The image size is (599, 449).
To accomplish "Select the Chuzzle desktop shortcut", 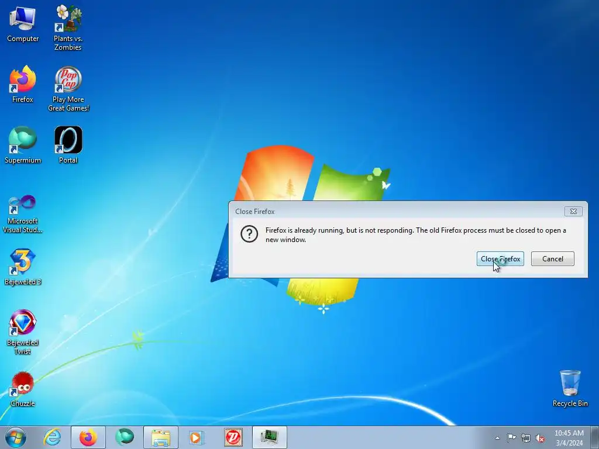I will point(23,389).
